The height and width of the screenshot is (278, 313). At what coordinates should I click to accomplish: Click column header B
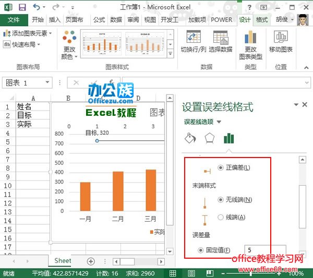point(68,98)
